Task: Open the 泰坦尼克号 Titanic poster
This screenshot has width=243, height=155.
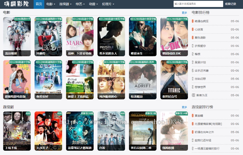Action: (x=174, y=80)
